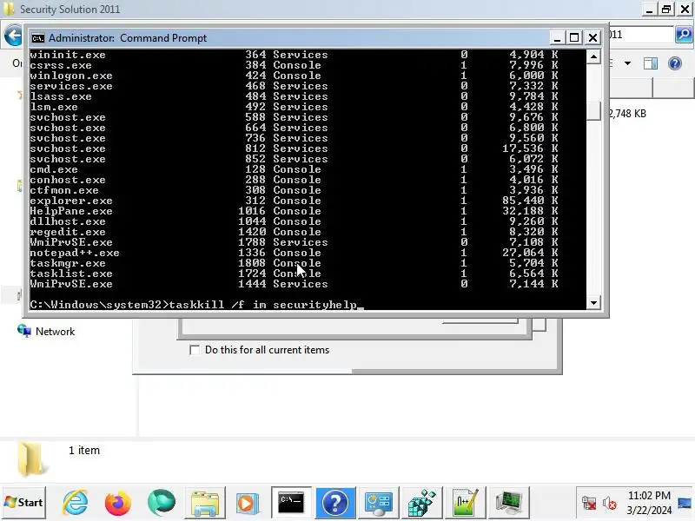
Task: Click the Command Prompt scrollbar thumb
Action: [593, 111]
